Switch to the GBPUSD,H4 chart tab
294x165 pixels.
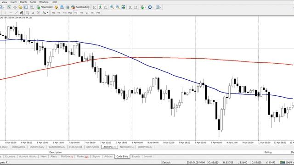93,147
